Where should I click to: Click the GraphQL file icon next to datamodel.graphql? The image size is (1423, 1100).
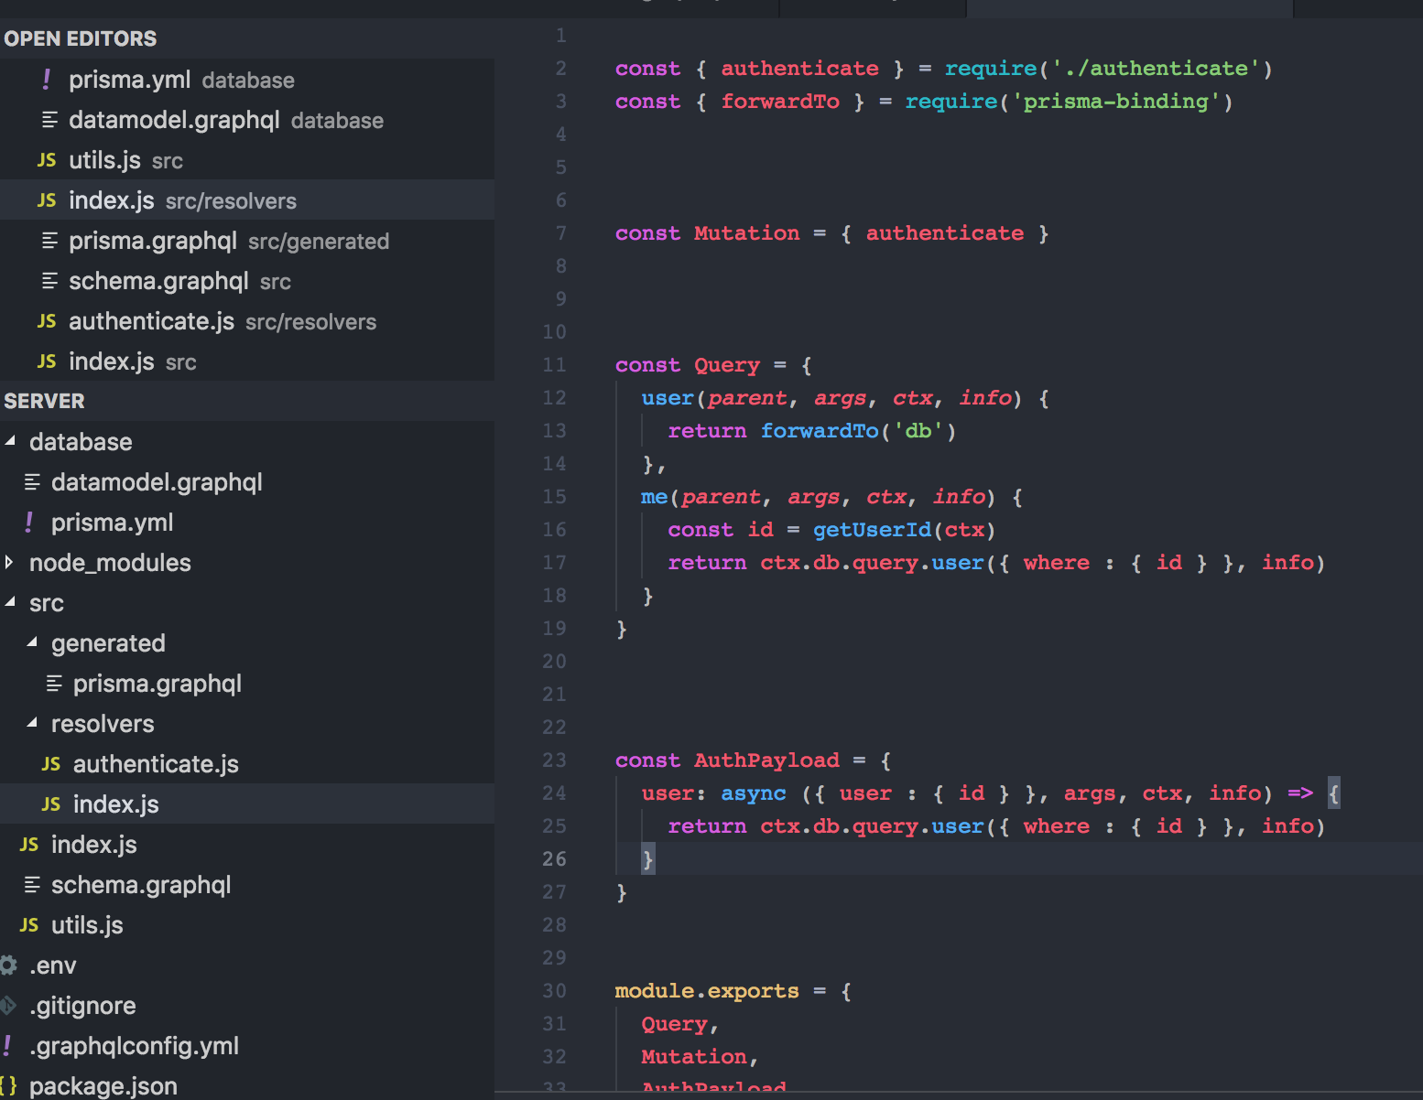[49, 120]
